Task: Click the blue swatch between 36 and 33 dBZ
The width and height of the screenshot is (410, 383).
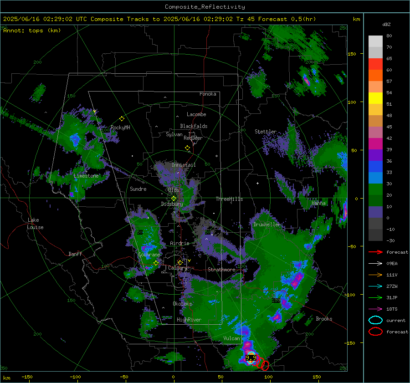Action: (x=375, y=167)
